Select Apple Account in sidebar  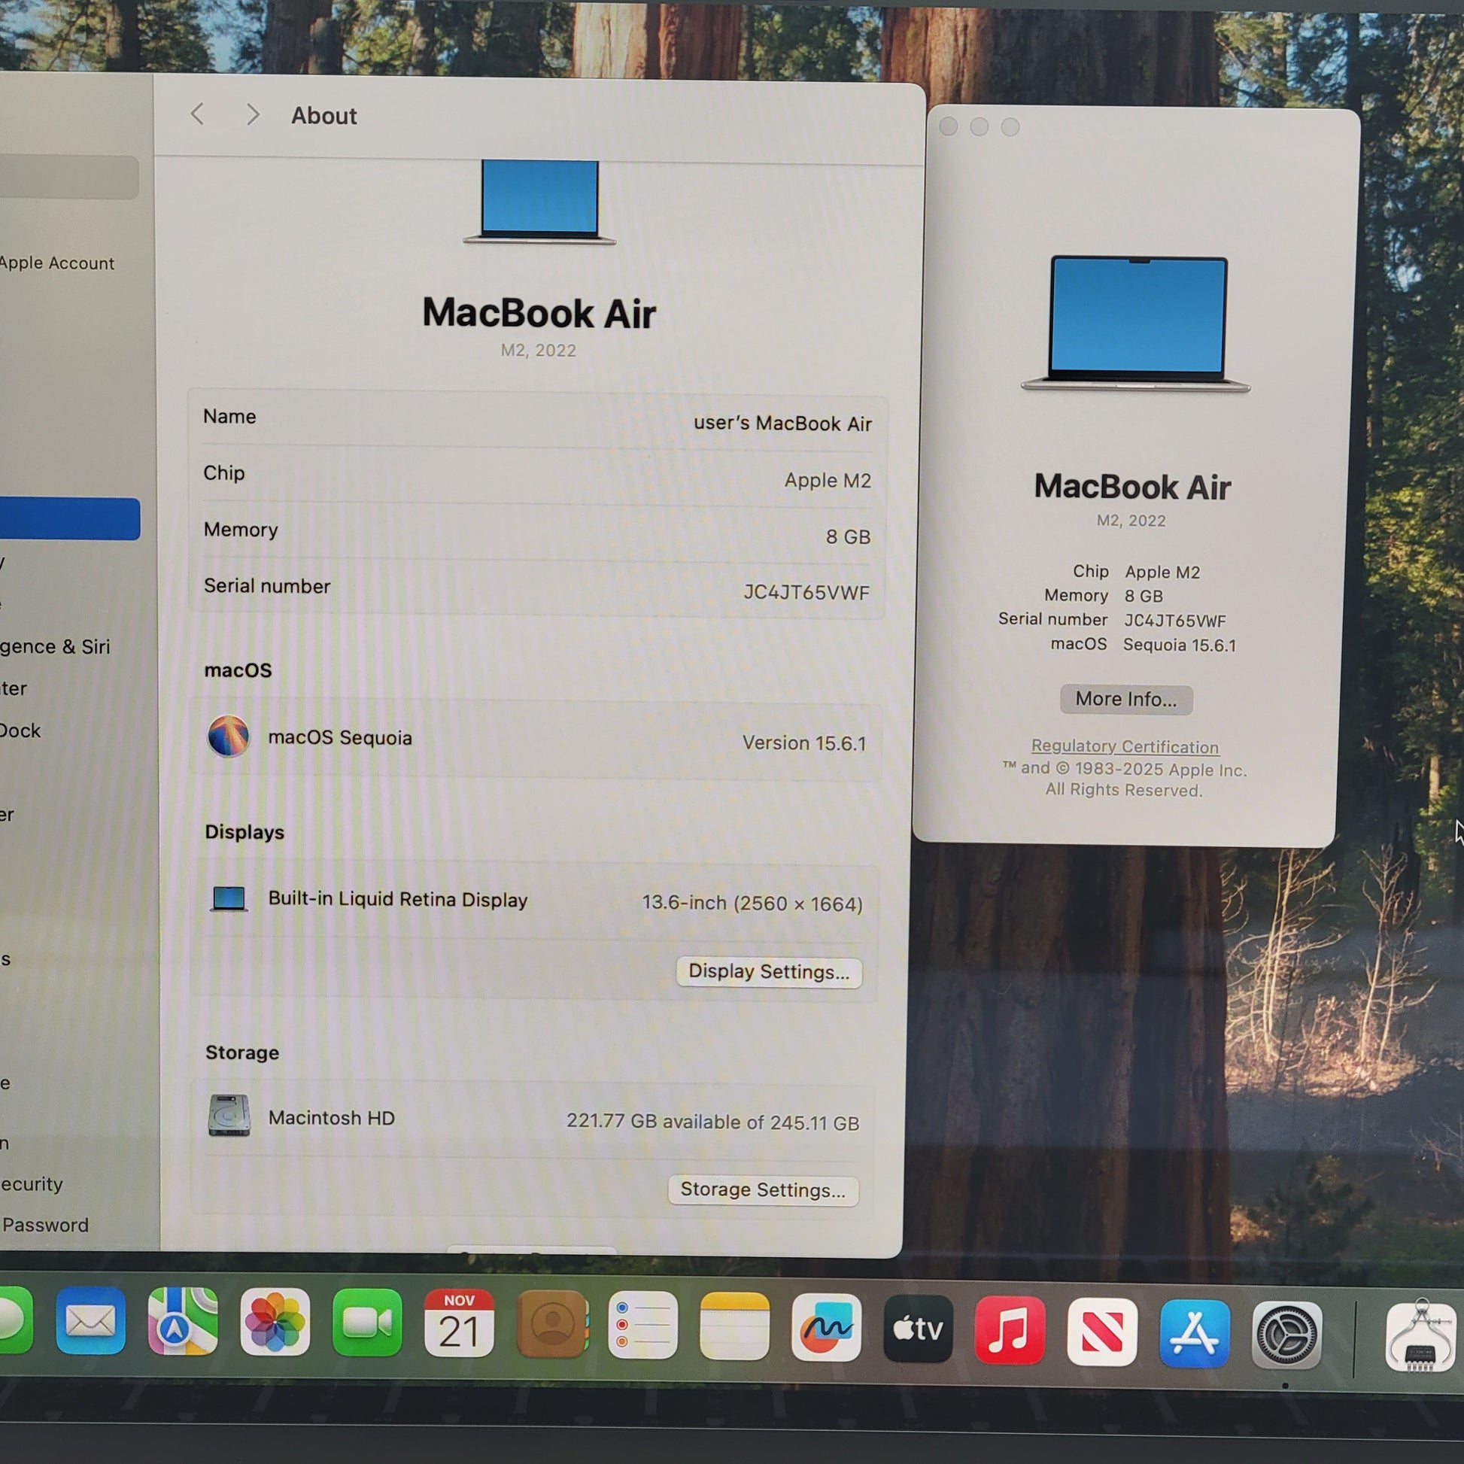tap(57, 263)
